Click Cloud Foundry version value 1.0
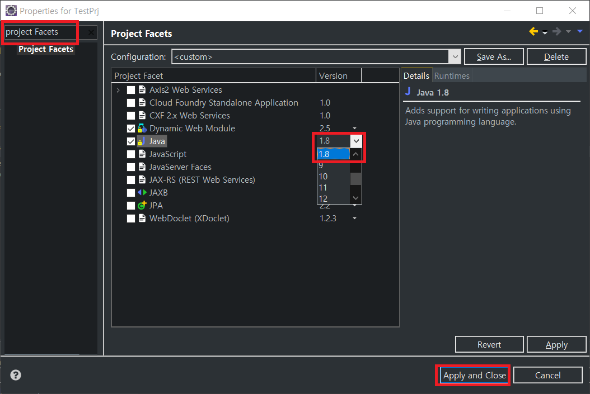The height and width of the screenshot is (394, 590). (325, 102)
